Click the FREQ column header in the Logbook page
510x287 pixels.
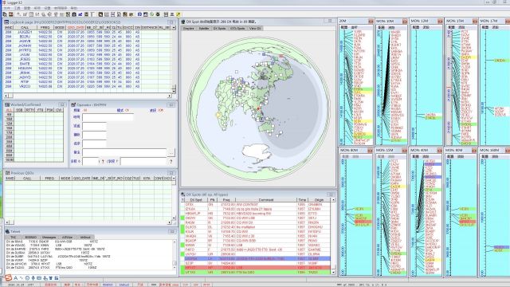click(x=45, y=28)
